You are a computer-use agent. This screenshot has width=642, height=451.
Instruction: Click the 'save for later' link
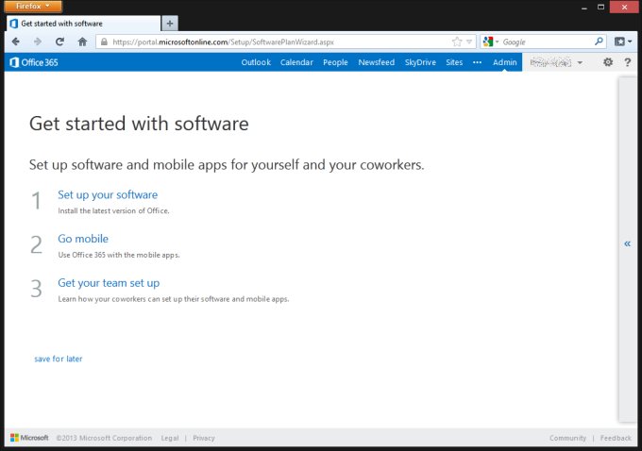click(x=59, y=359)
